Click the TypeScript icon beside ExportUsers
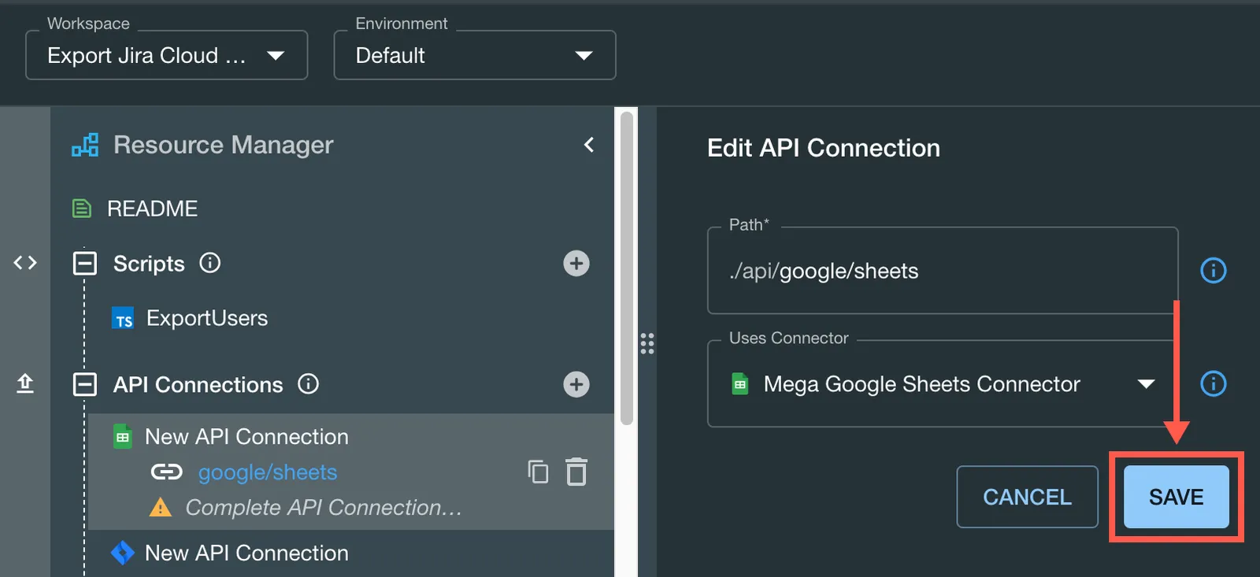Image resolution: width=1260 pixels, height=577 pixels. 123,319
